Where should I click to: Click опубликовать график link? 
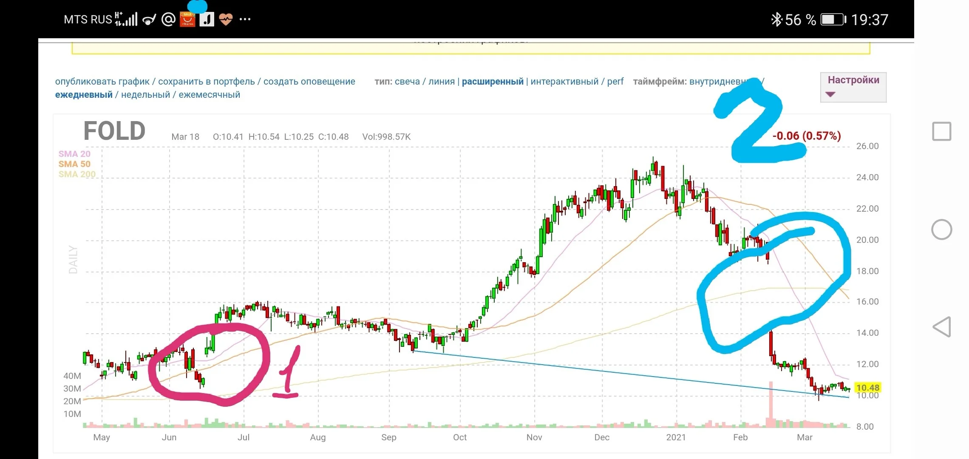click(x=102, y=82)
